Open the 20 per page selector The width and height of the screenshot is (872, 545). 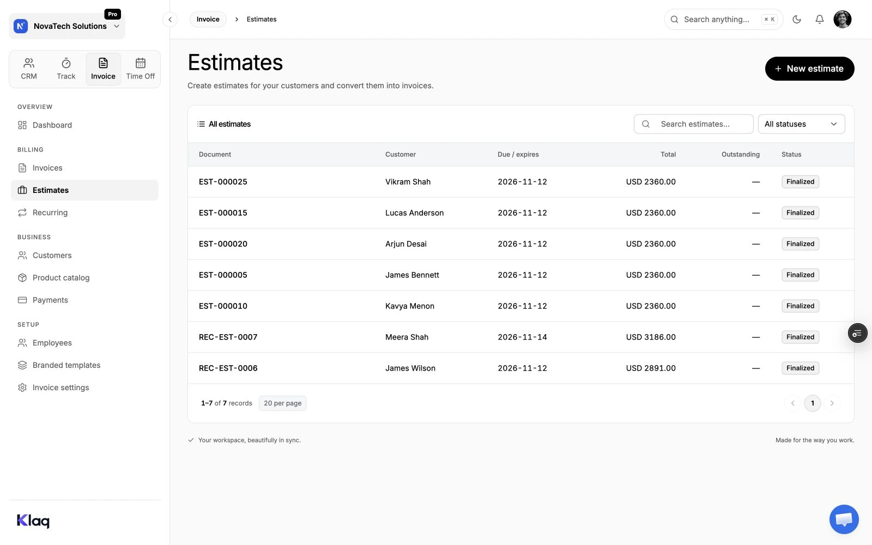coord(282,403)
